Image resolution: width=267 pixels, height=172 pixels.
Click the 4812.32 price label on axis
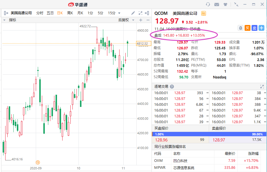pyautogui.click(x=144, y=44)
